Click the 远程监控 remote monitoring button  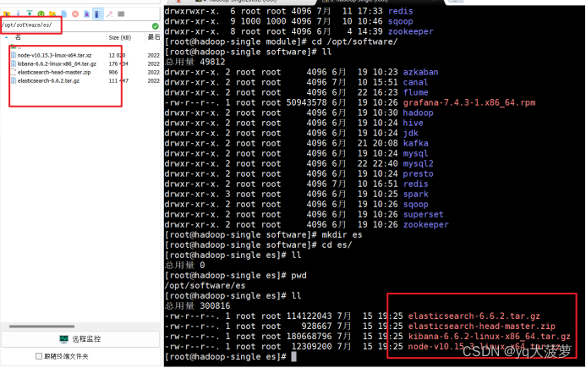[80, 339]
